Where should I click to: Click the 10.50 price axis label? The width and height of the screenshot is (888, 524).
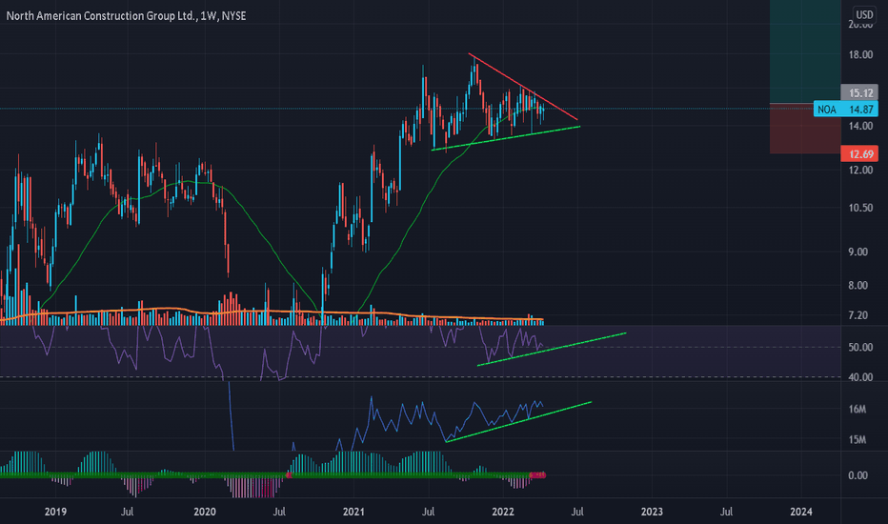click(860, 208)
